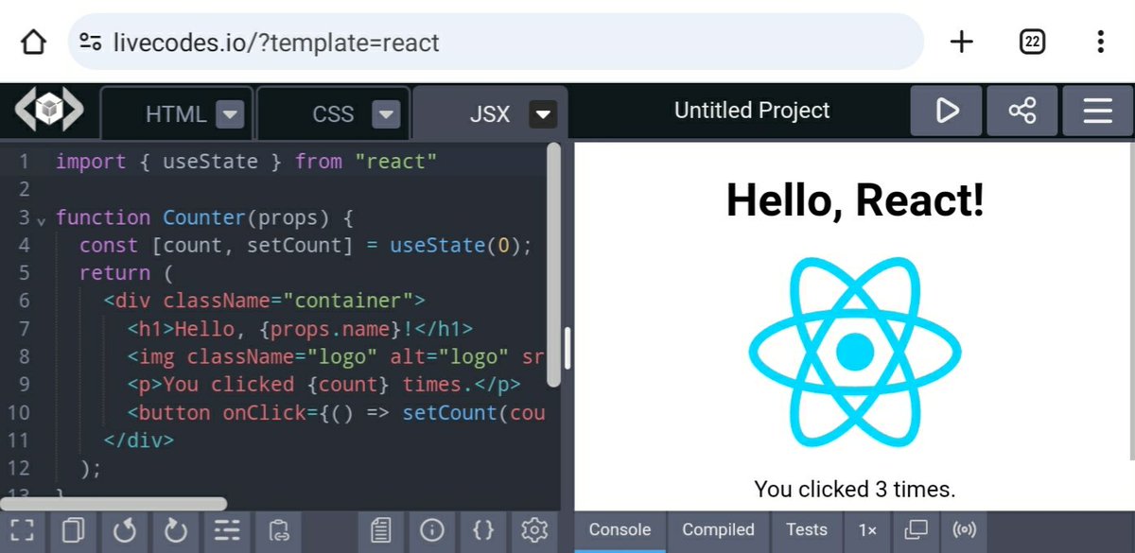Run the project with play button
Viewport: 1135px width, 553px height.
(947, 111)
